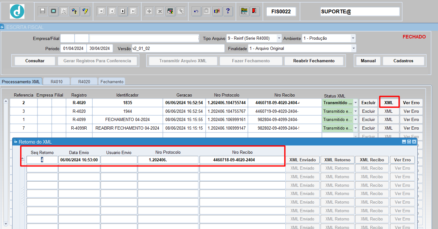The image size is (438, 229).
Task: Click the Reabrir Fechamento button
Action: tap(314, 61)
